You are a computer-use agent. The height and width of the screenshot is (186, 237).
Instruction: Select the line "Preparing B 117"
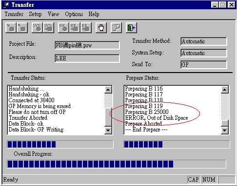[144, 94]
